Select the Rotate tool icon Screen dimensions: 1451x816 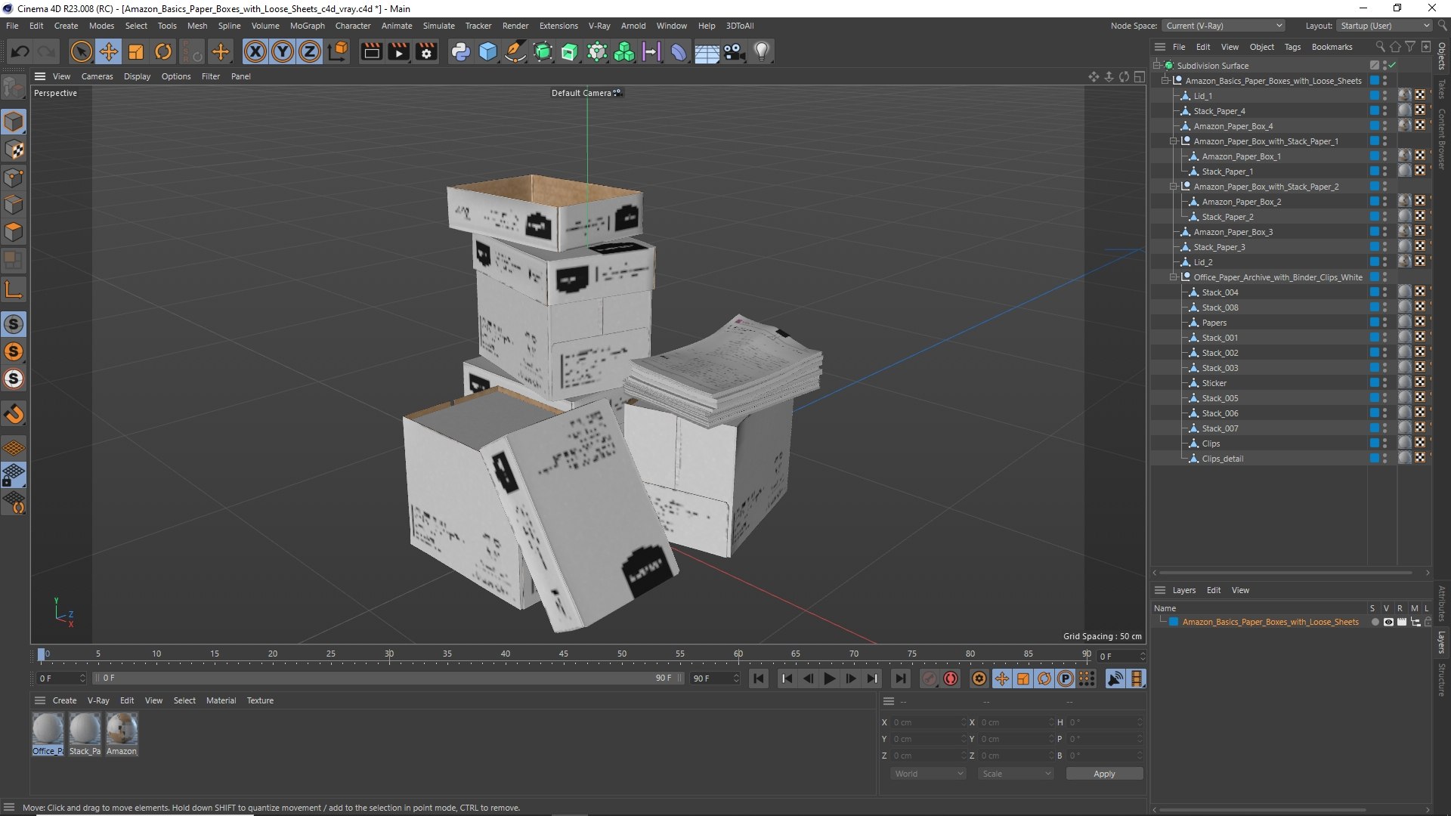pyautogui.click(x=163, y=51)
